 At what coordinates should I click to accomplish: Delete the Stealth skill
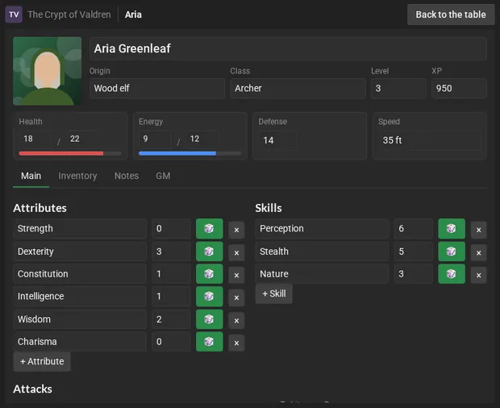(x=479, y=252)
